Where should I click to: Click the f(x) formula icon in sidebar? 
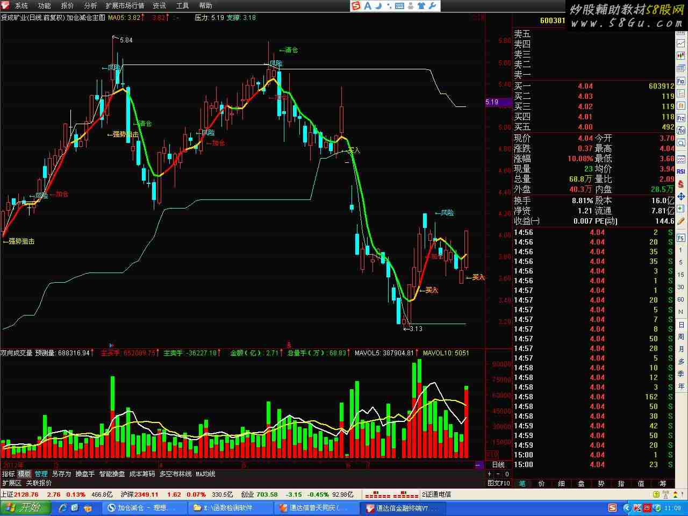(x=681, y=131)
